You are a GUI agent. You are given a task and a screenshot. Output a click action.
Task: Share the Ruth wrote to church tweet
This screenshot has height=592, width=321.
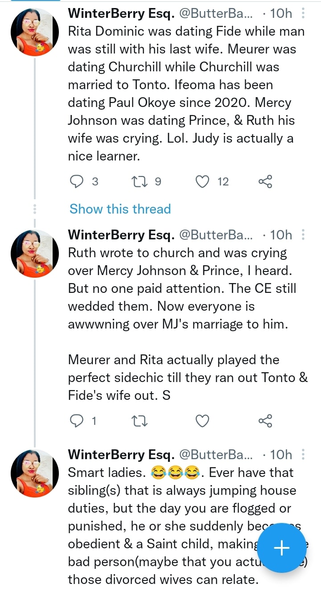[265, 420]
